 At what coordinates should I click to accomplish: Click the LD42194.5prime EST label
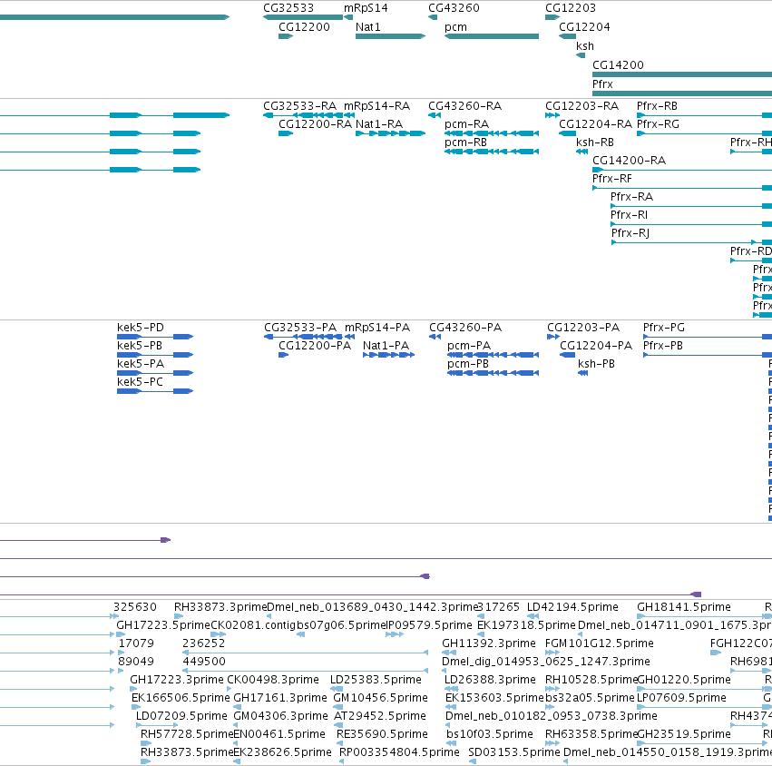click(572, 607)
